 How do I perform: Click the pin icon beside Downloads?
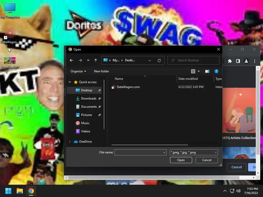tap(99, 99)
